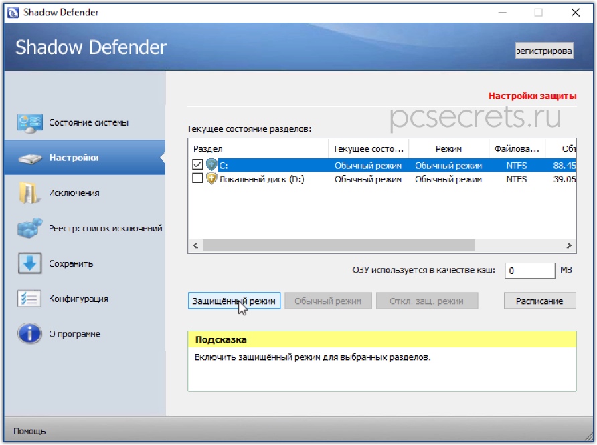Click the регистрирова registration button
597x445 pixels.
(x=544, y=51)
